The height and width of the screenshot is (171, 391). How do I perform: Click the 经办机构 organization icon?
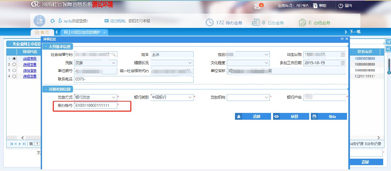point(107,21)
